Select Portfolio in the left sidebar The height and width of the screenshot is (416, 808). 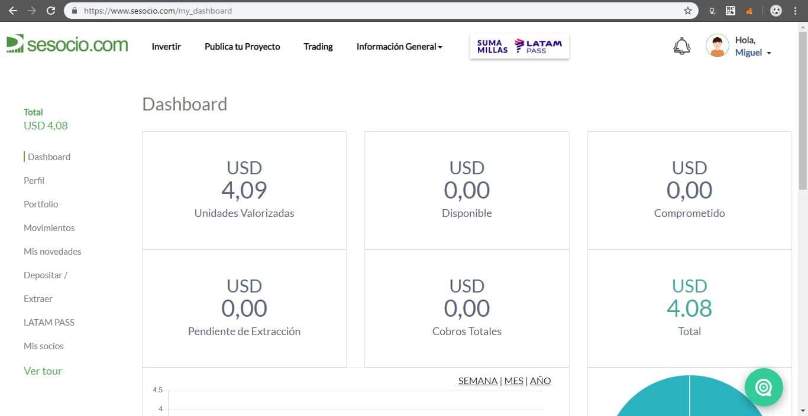point(41,204)
